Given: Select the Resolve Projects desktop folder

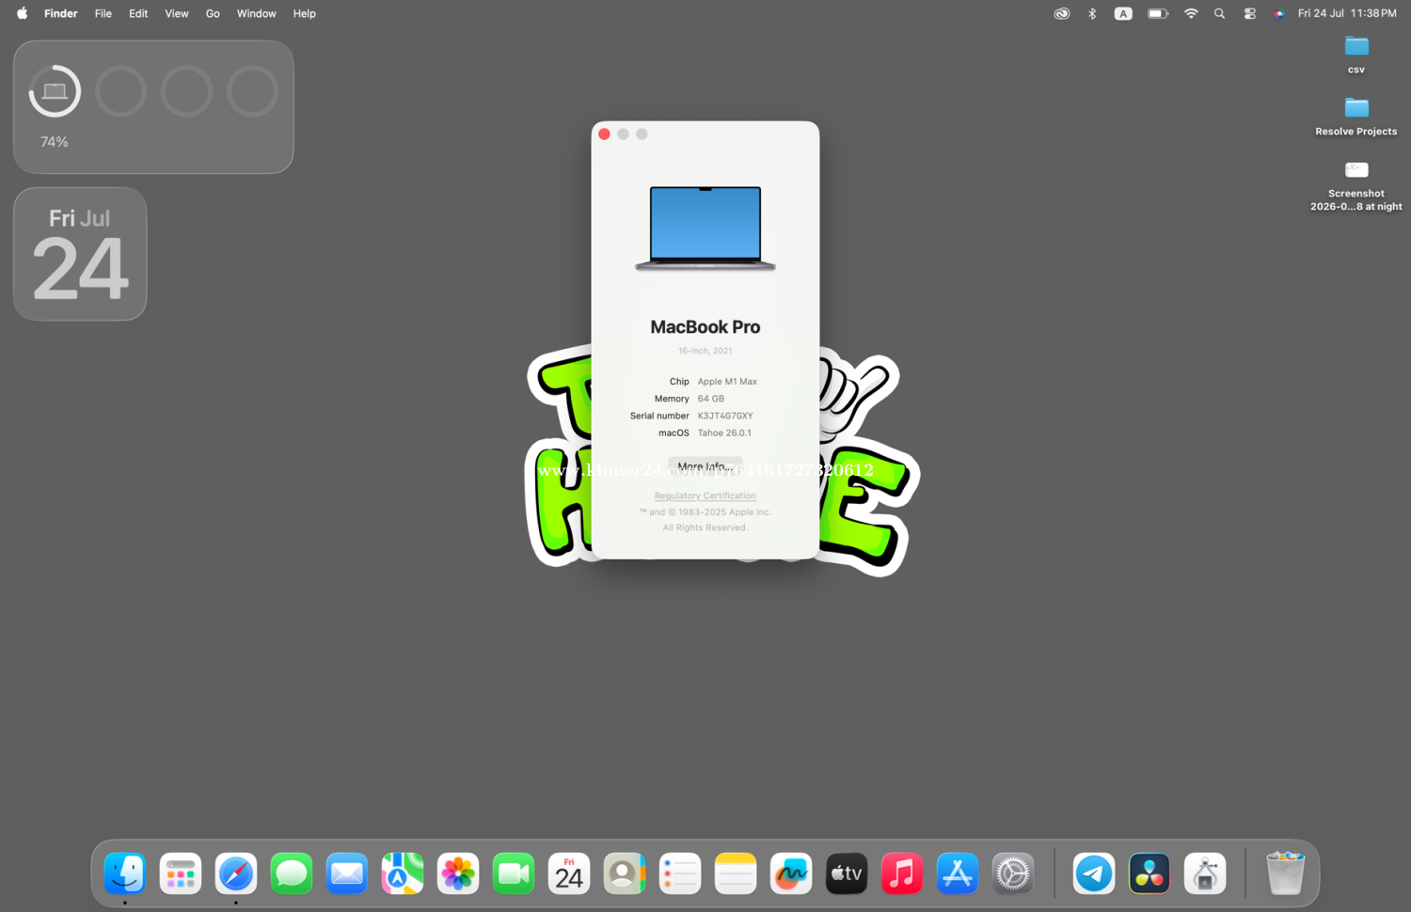Looking at the screenshot, I should (x=1356, y=116).
